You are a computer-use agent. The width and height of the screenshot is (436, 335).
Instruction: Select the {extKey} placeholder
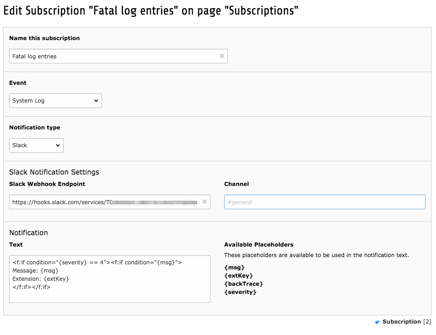click(x=238, y=276)
